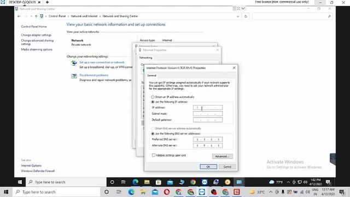Viewport: 350px width, 197px height.
Task: Open Task View on the local bottom taskbar
Action: point(119,192)
